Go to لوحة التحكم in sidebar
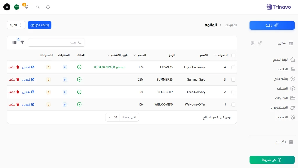The height and width of the screenshot is (168, 298). (x=284, y=60)
